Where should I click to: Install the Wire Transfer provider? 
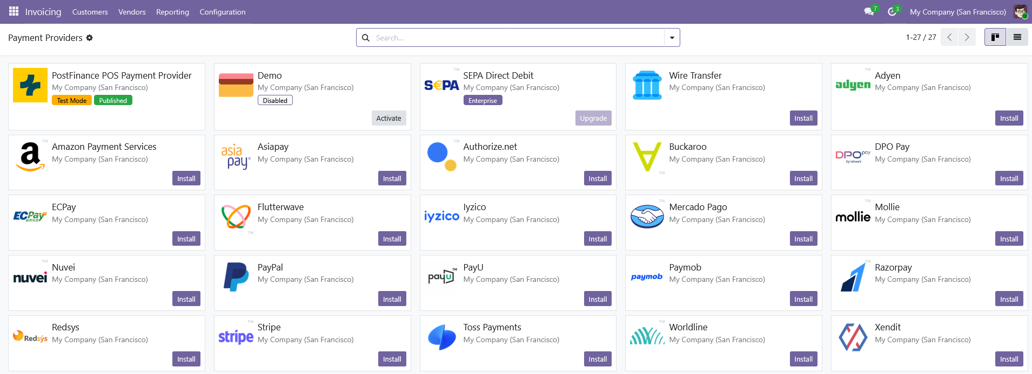point(803,118)
